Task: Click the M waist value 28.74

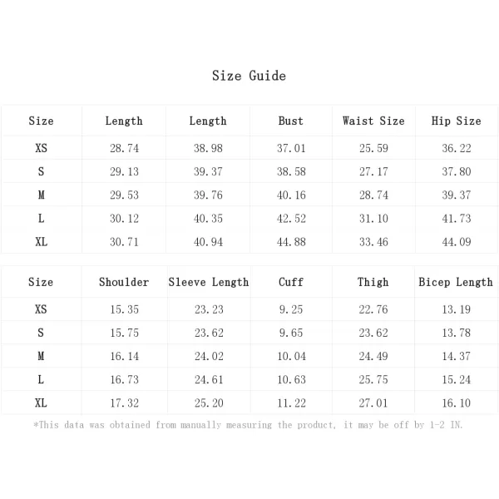Action: pyautogui.click(x=373, y=195)
